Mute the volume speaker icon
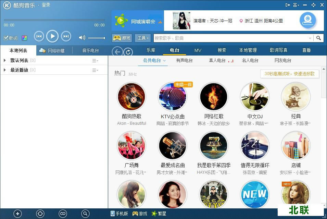This screenshot has width=327, height=219. pyautogui.click(x=82, y=38)
